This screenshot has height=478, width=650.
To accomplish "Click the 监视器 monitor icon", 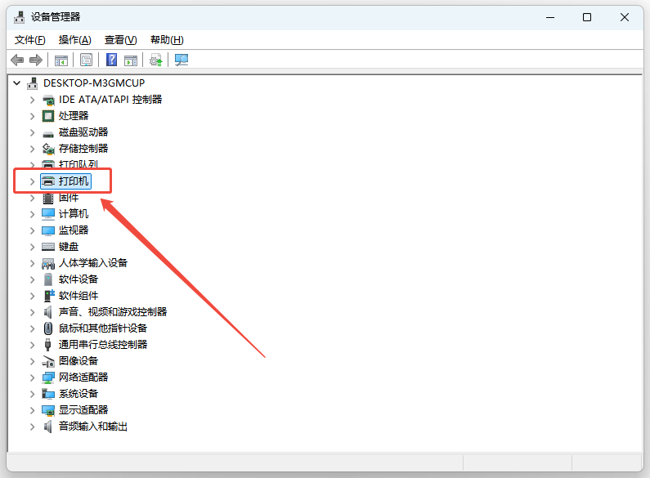I will coord(48,230).
